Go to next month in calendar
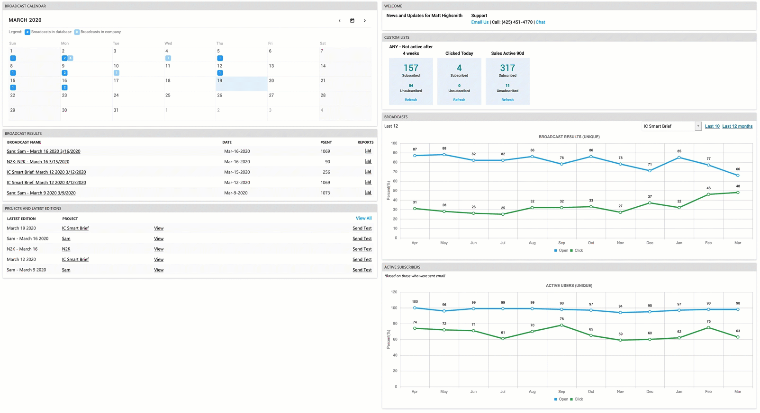The image size is (760, 413). pyautogui.click(x=364, y=20)
